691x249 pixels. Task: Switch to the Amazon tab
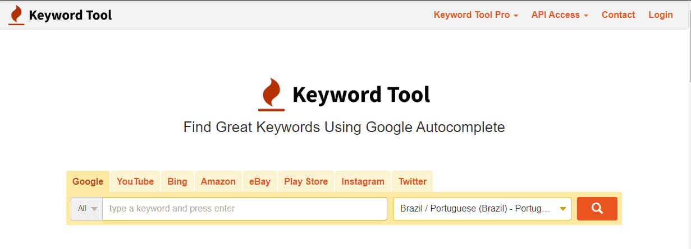pos(218,181)
